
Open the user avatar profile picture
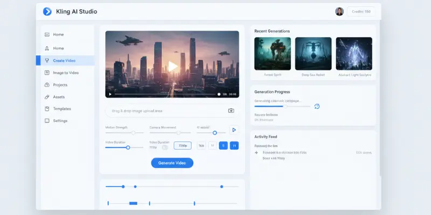[x=339, y=11]
